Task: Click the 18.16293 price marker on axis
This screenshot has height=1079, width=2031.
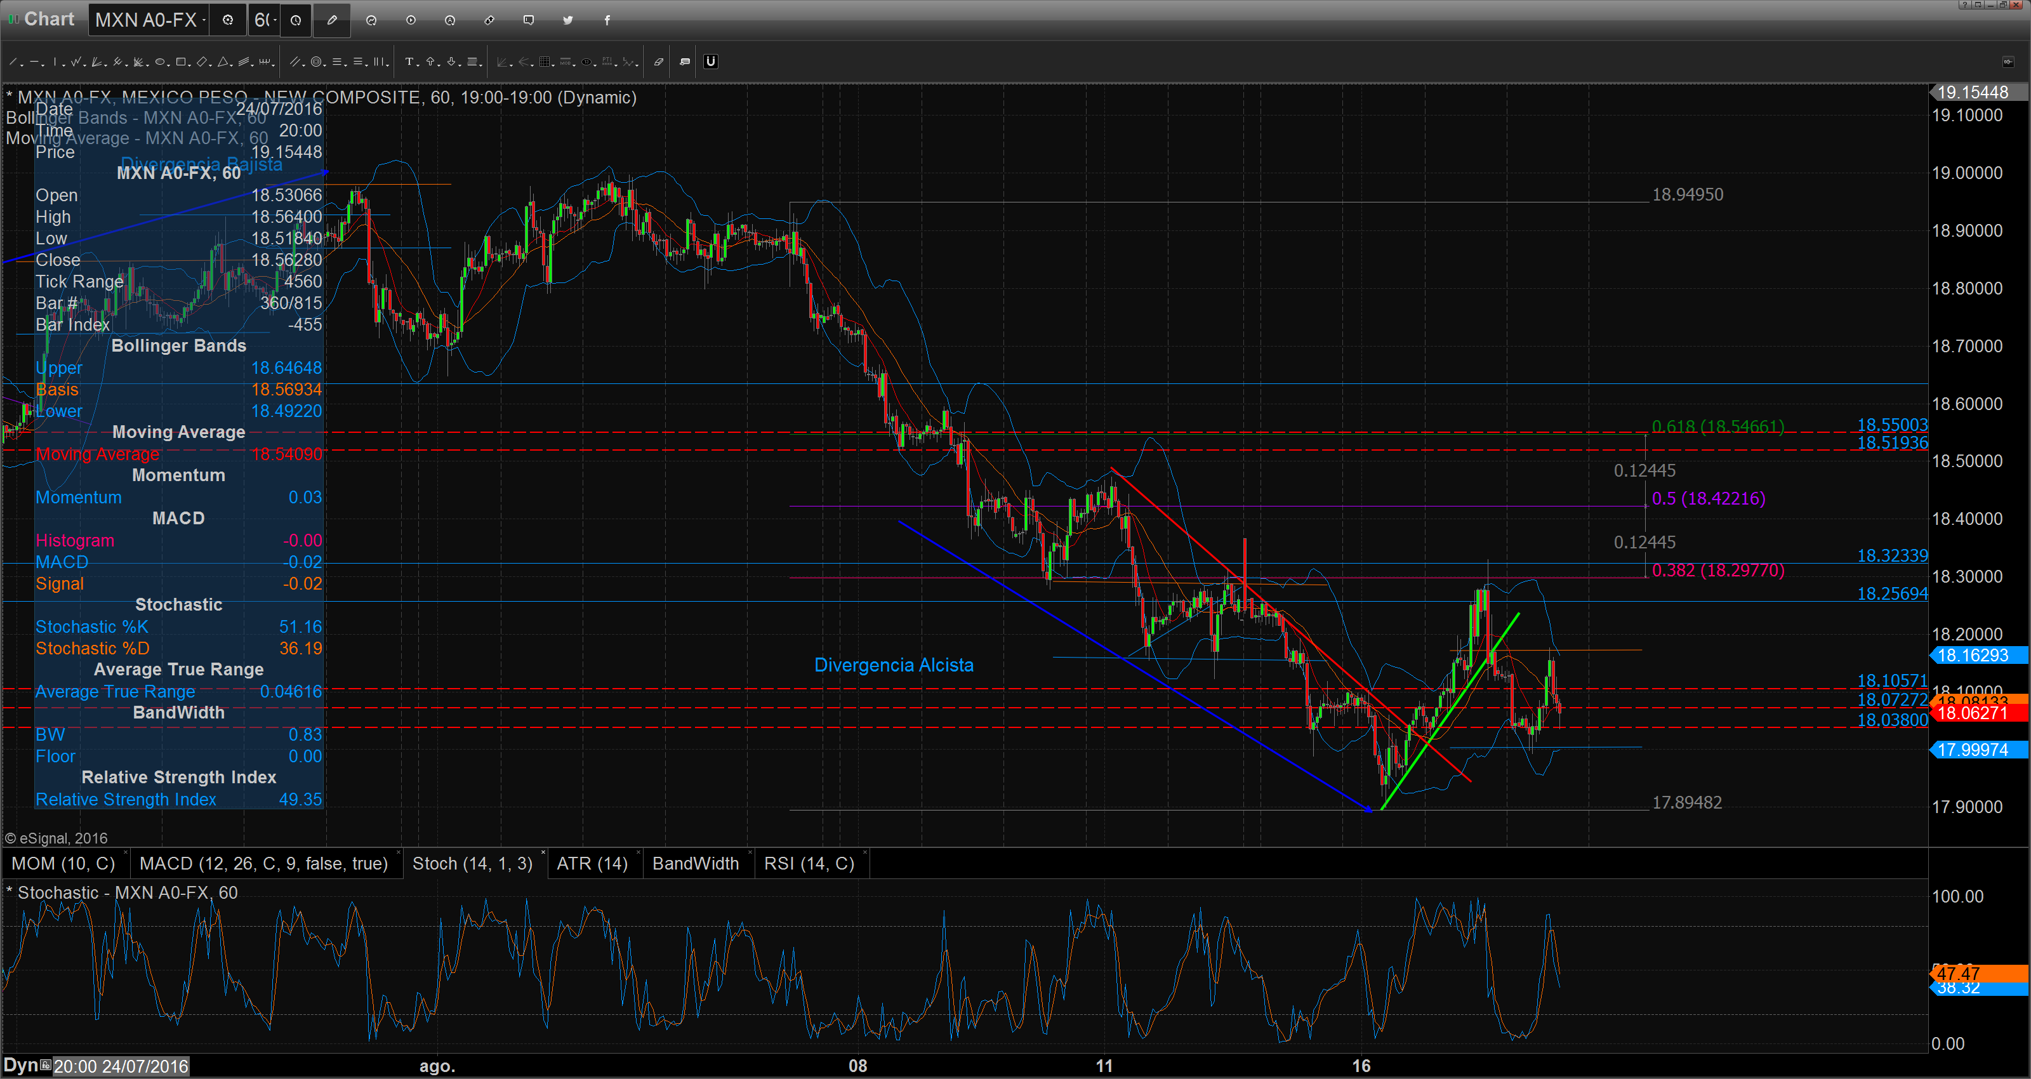Action: [x=1979, y=656]
